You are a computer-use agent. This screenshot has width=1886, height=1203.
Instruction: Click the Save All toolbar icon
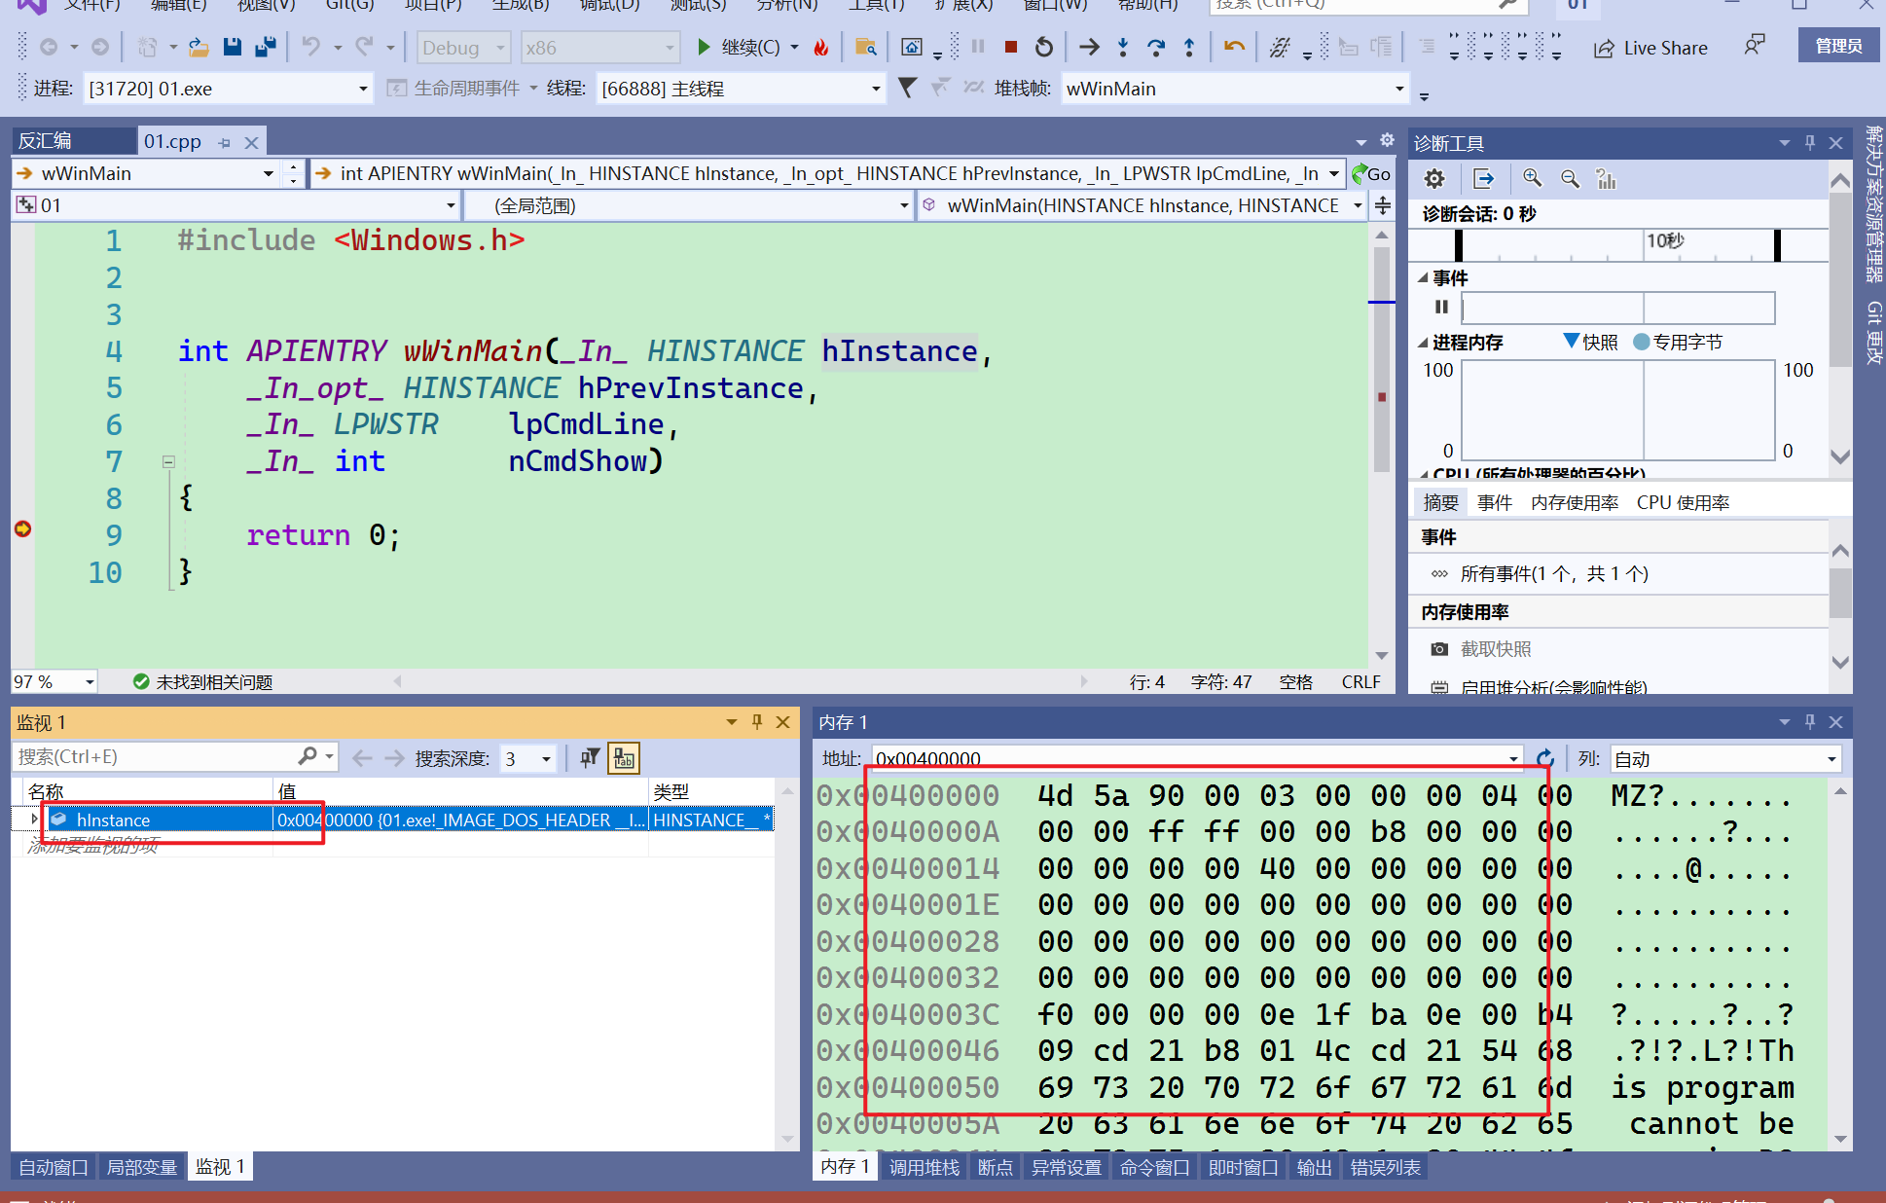[265, 47]
